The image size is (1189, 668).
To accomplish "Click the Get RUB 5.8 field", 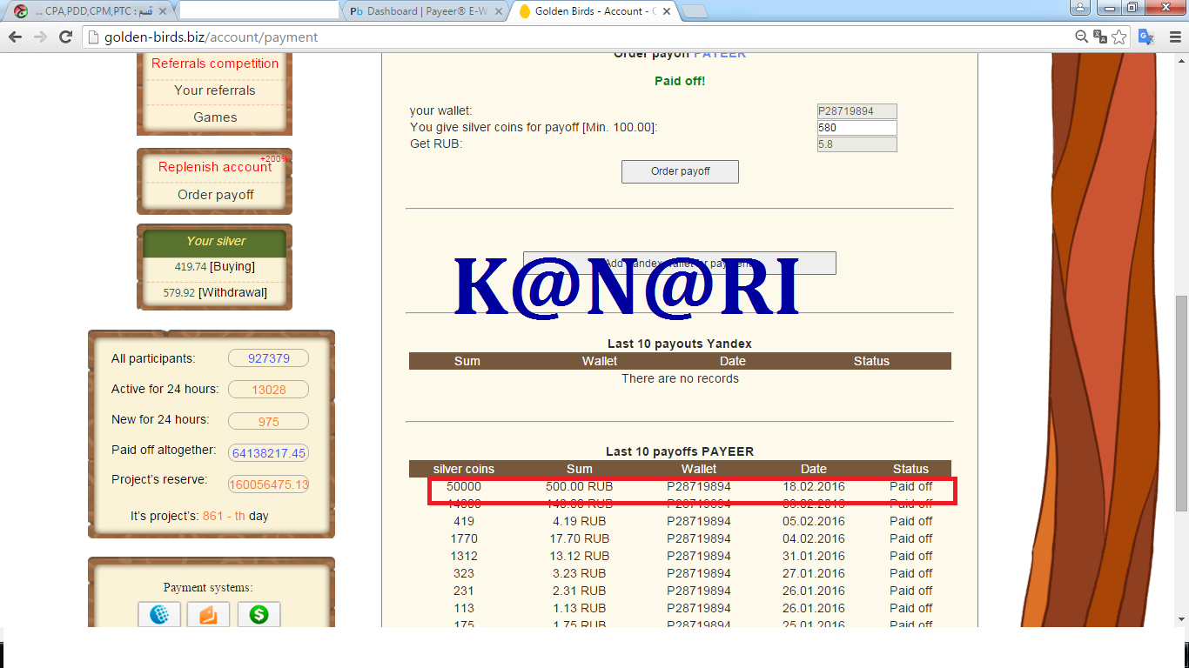I will tap(856, 144).
